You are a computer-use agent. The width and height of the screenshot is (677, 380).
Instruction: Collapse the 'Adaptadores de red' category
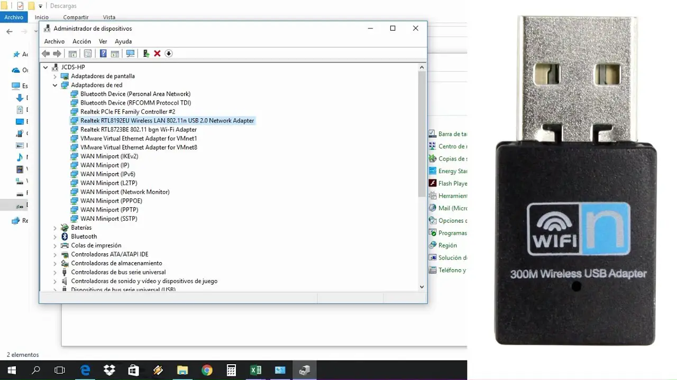pyautogui.click(x=55, y=85)
